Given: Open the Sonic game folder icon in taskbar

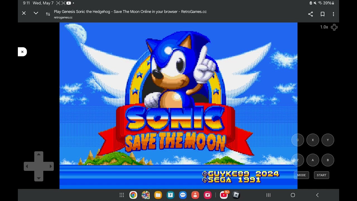Looking at the screenshot, I should 146,195.
